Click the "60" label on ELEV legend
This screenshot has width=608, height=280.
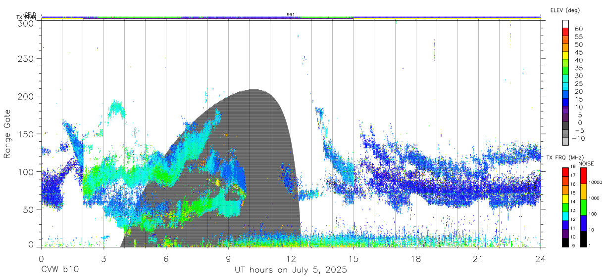click(x=578, y=29)
